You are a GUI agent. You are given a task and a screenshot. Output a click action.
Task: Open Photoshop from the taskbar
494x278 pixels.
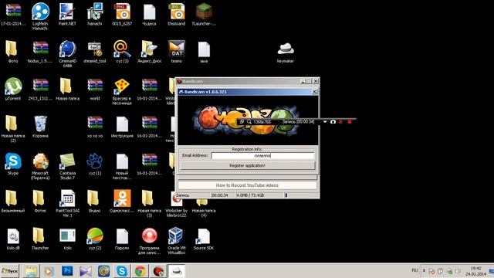[67, 271]
